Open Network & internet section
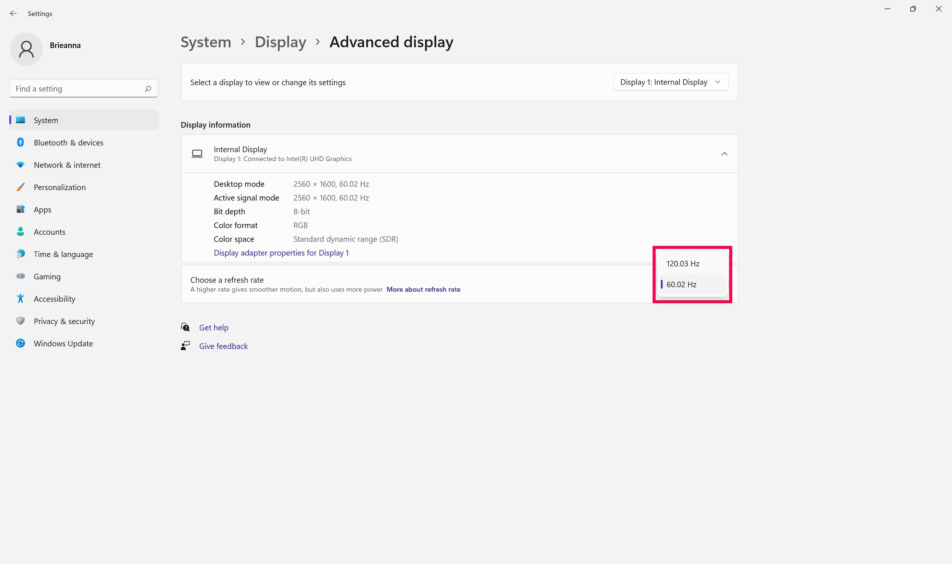Screen dimensions: 952x564 [67, 165]
